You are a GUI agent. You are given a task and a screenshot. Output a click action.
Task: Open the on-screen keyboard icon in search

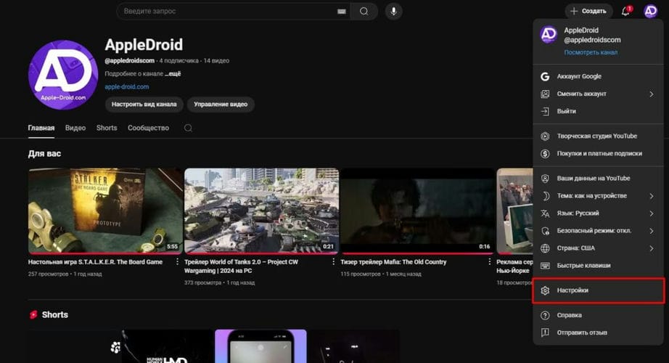tap(342, 12)
